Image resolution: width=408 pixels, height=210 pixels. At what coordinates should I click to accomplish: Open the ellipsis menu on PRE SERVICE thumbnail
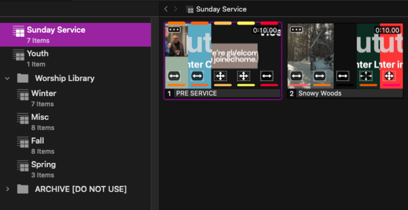point(174,30)
